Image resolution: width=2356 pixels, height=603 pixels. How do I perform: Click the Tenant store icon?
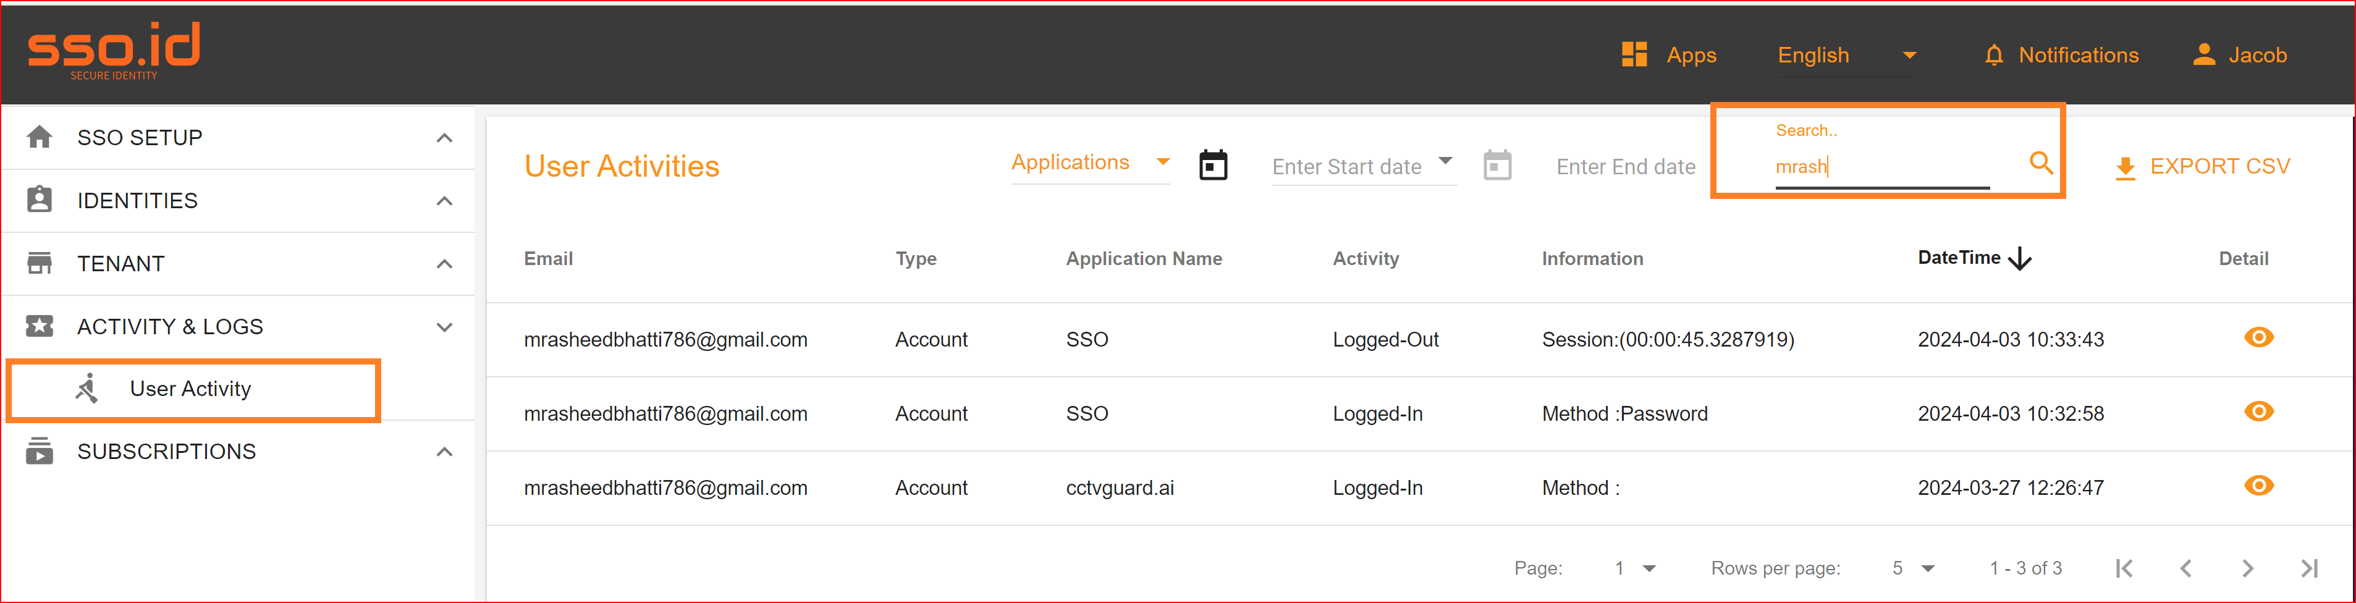[x=40, y=263]
